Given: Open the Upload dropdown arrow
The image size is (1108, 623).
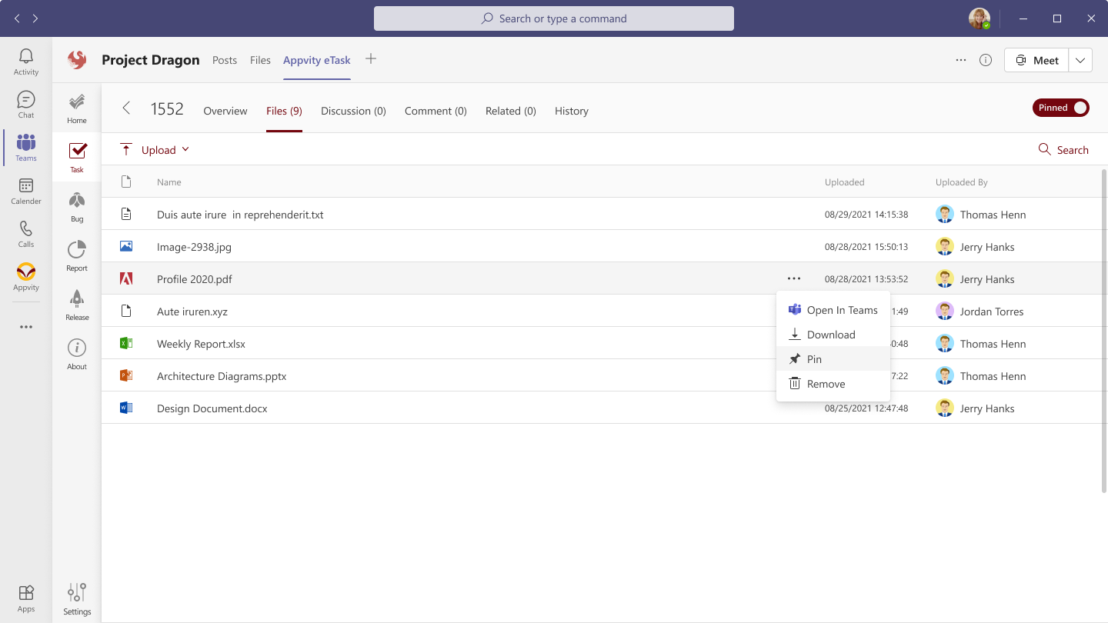Looking at the screenshot, I should [x=184, y=150].
